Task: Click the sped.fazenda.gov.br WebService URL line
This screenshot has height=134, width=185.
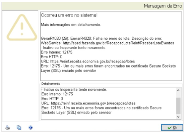Action: point(107,43)
